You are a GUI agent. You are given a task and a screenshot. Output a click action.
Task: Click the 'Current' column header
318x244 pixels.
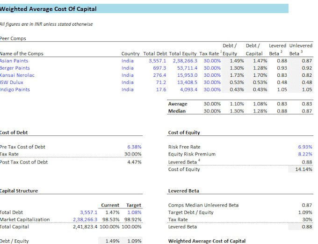click(x=110, y=205)
